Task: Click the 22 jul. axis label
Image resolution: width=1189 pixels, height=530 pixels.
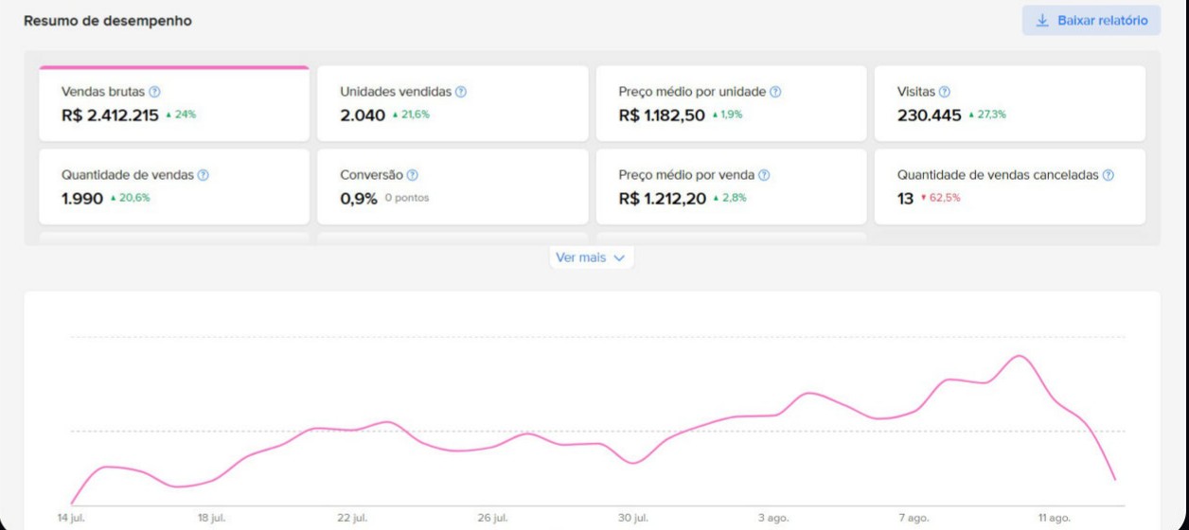Action: pyautogui.click(x=352, y=518)
